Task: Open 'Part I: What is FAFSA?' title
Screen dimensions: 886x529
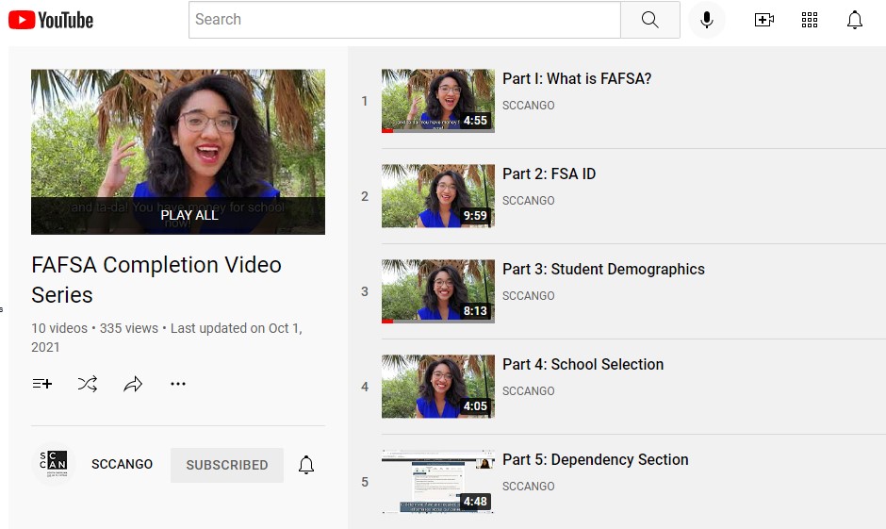Action: click(577, 78)
